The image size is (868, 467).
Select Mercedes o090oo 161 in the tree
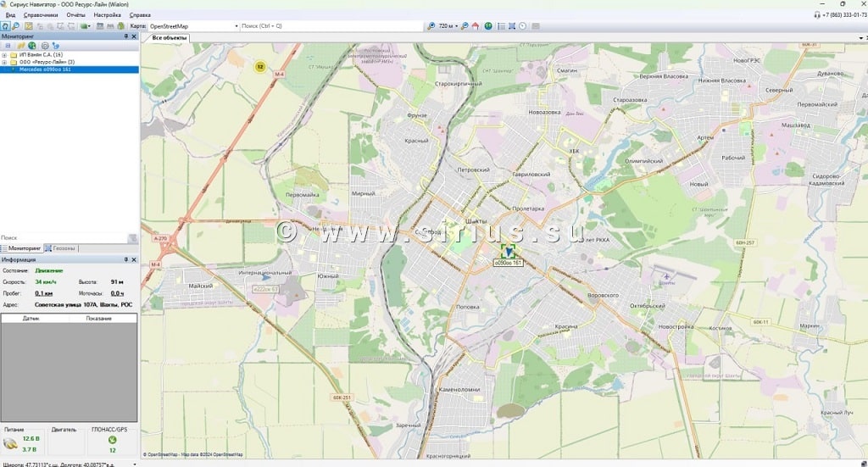(x=45, y=69)
